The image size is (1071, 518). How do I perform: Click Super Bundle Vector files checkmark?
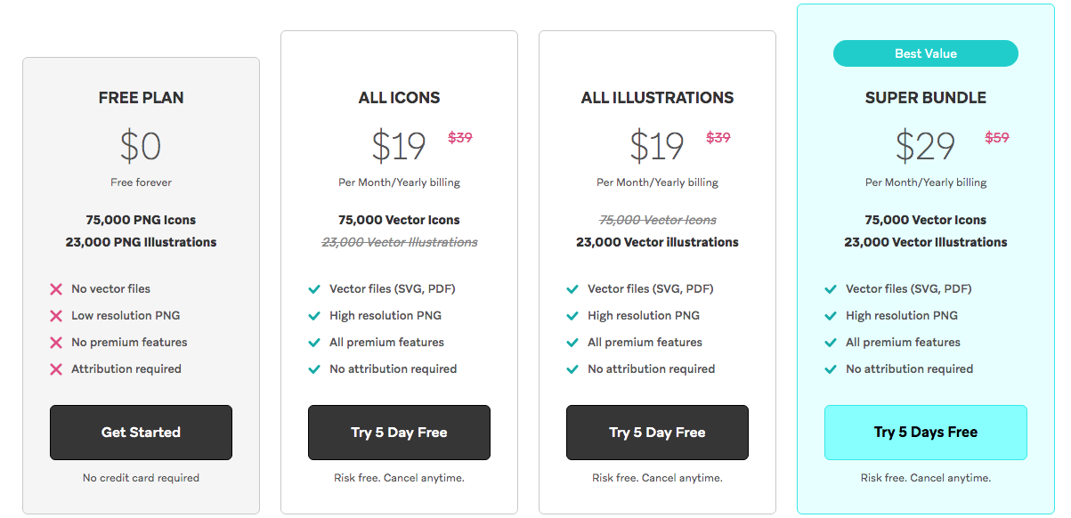[831, 289]
